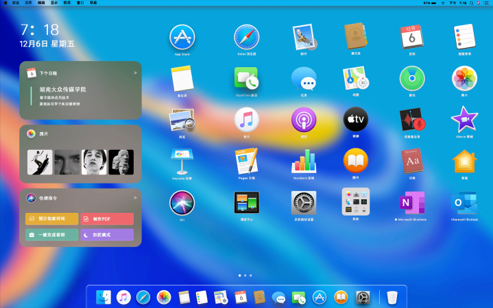493x308 pixels.
Task: Open Microsoft OneNote
Action: click(x=411, y=203)
